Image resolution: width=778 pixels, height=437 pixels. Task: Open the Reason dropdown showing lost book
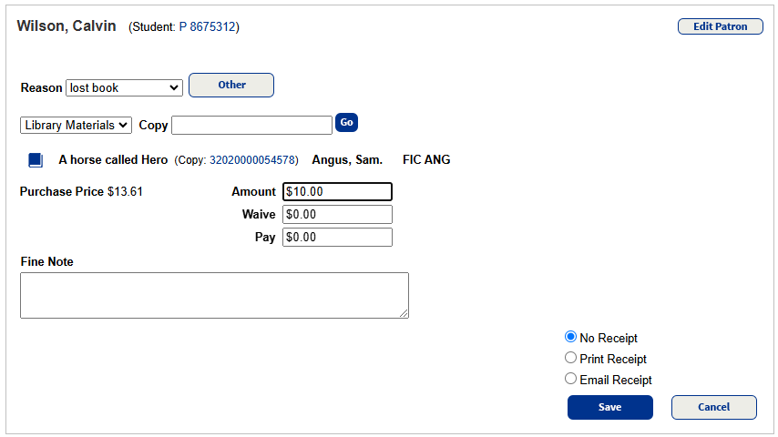pos(124,88)
